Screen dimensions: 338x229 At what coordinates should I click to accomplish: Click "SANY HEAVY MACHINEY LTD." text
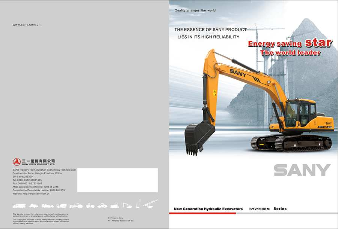pyautogui.click(x=38, y=164)
